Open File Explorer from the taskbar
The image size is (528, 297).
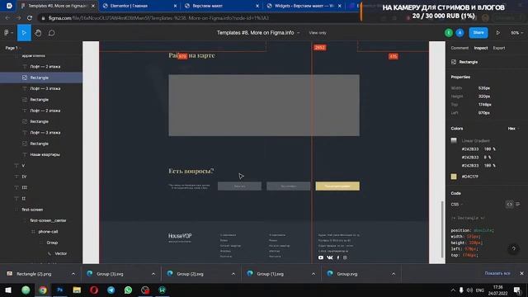click(x=77, y=290)
